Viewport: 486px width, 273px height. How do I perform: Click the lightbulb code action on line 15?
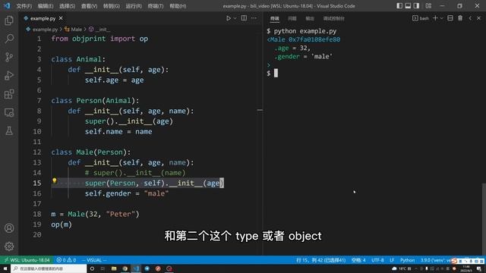click(54, 180)
